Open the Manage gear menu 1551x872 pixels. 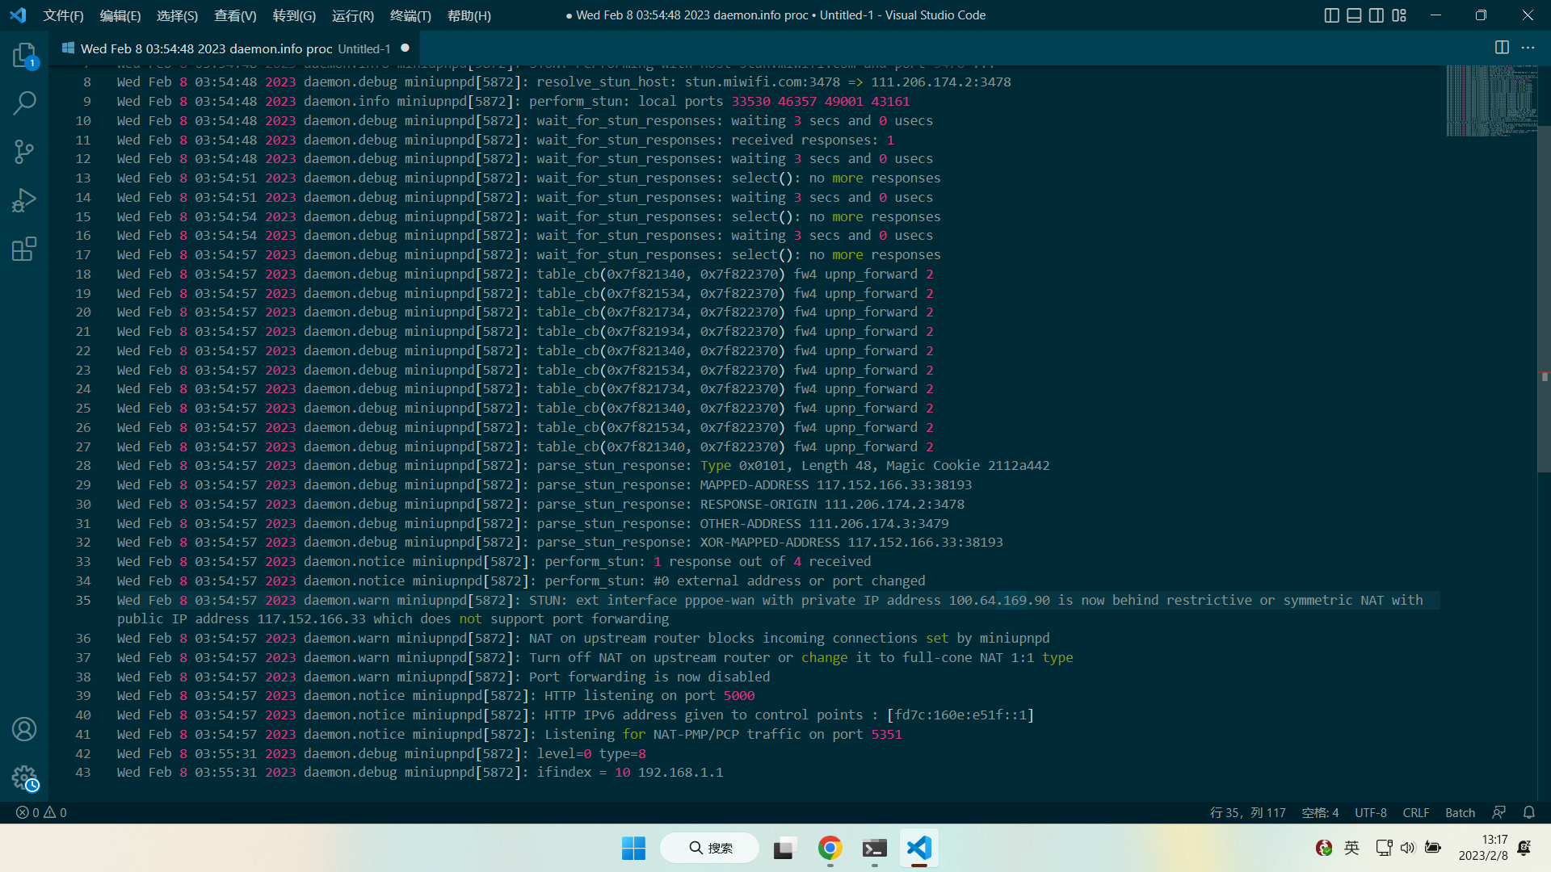pos(24,778)
